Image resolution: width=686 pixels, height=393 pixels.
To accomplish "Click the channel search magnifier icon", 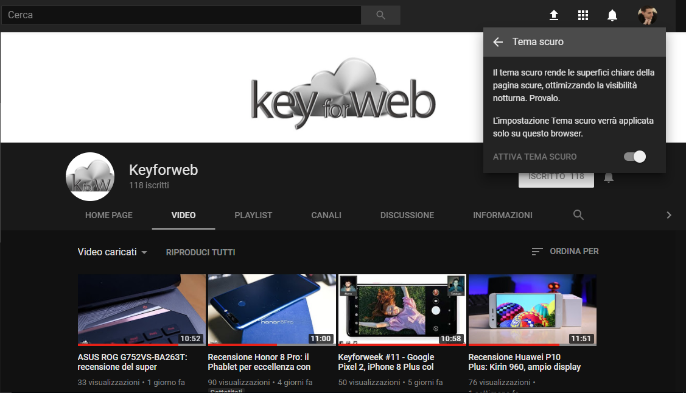I will point(578,215).
